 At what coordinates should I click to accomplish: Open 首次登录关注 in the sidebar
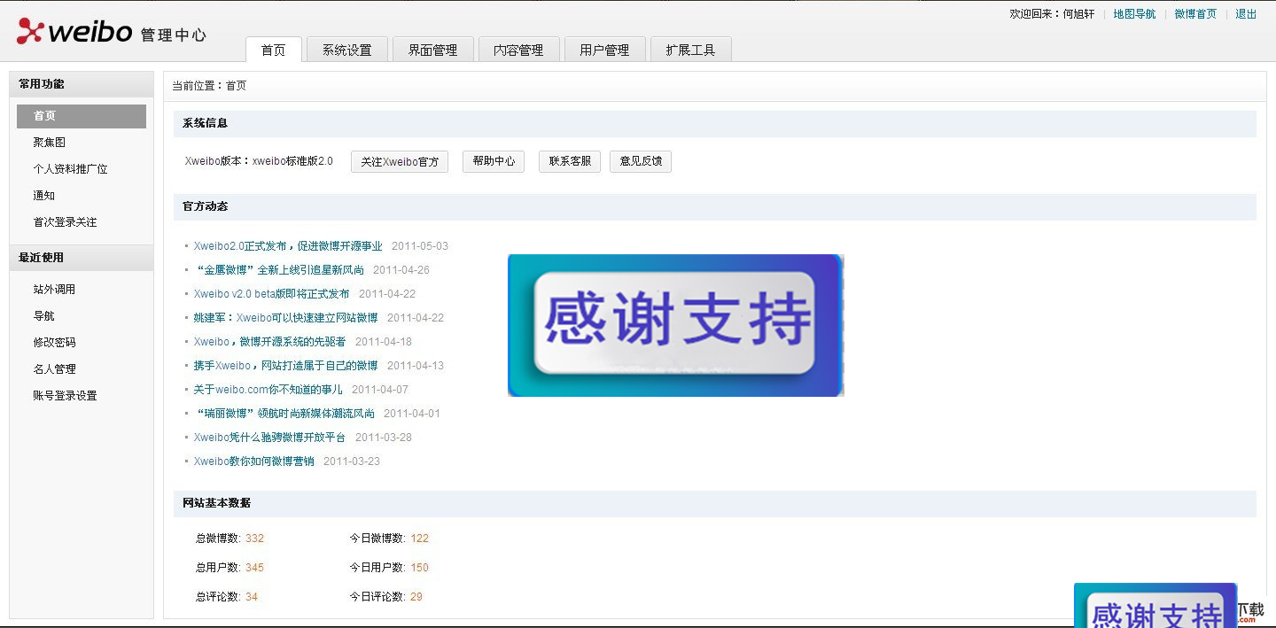(66, 222)
